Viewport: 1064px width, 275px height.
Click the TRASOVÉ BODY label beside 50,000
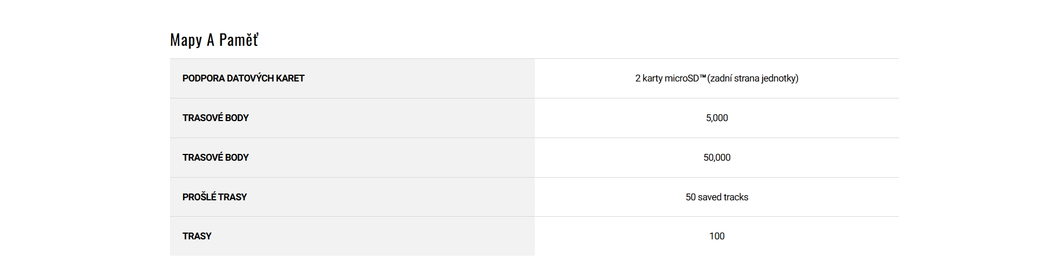pos(215,158)
